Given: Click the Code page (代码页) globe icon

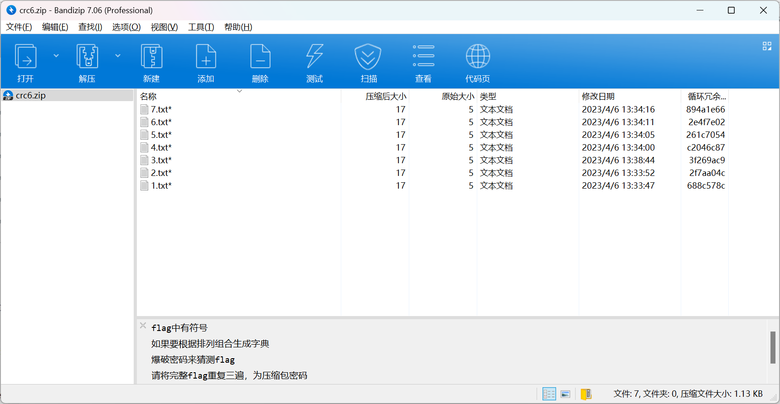Looking at the screenshot, I should 478,56.
